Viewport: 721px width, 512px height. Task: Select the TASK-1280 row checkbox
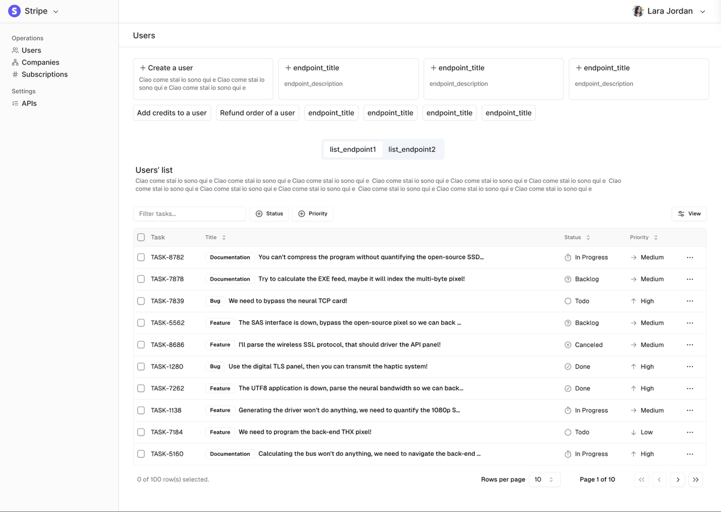[141, 366]
